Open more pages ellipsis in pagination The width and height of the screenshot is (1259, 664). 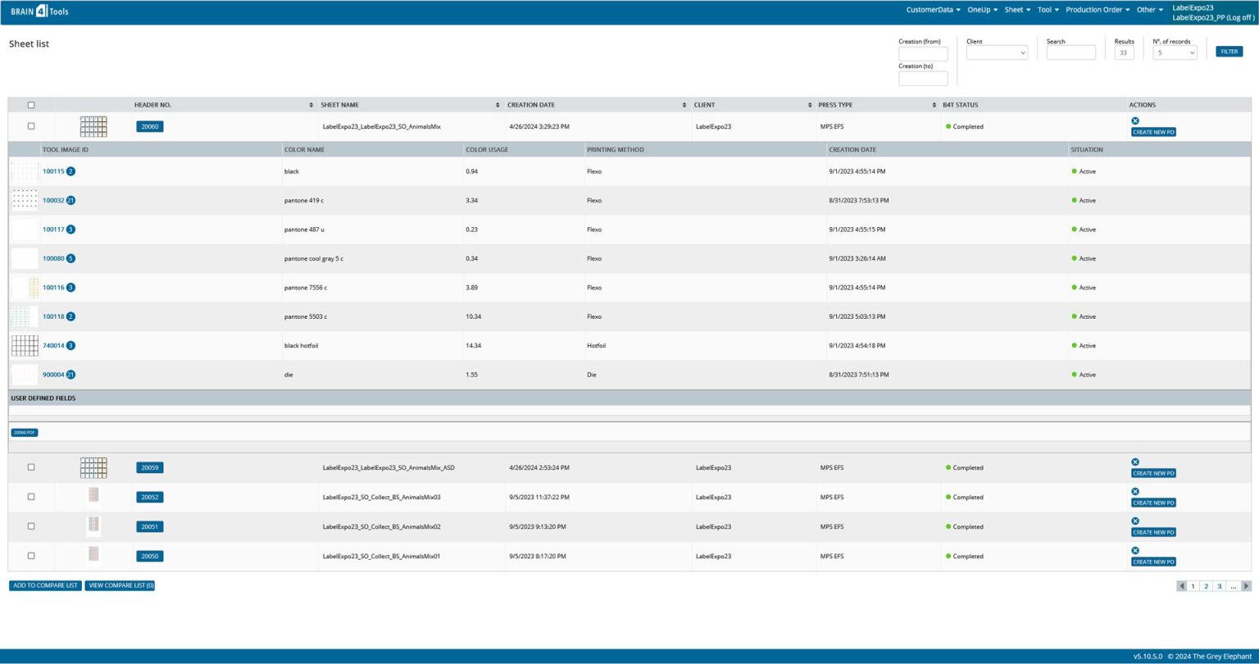point(1234,586)
